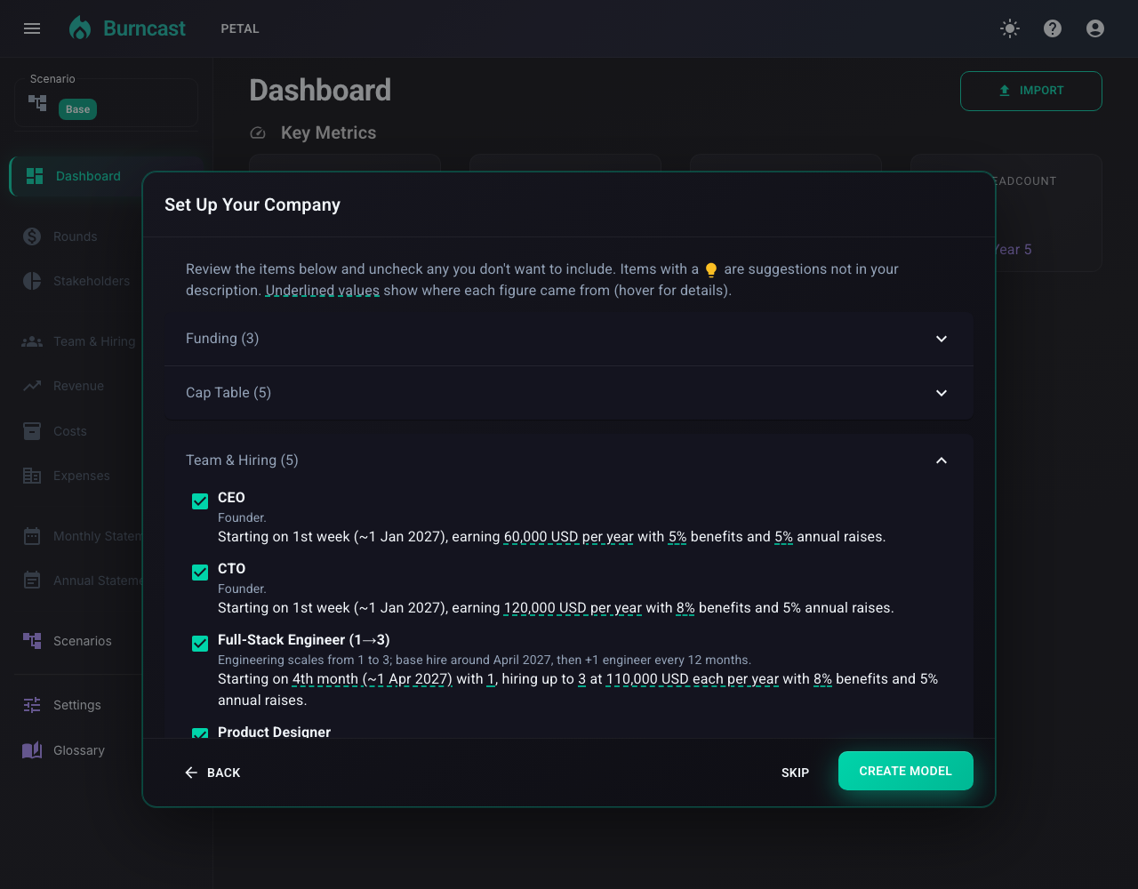This screenshot has height=889, width=1138.
Task: Click the Settings sliders icon
Action: [32, 705]
